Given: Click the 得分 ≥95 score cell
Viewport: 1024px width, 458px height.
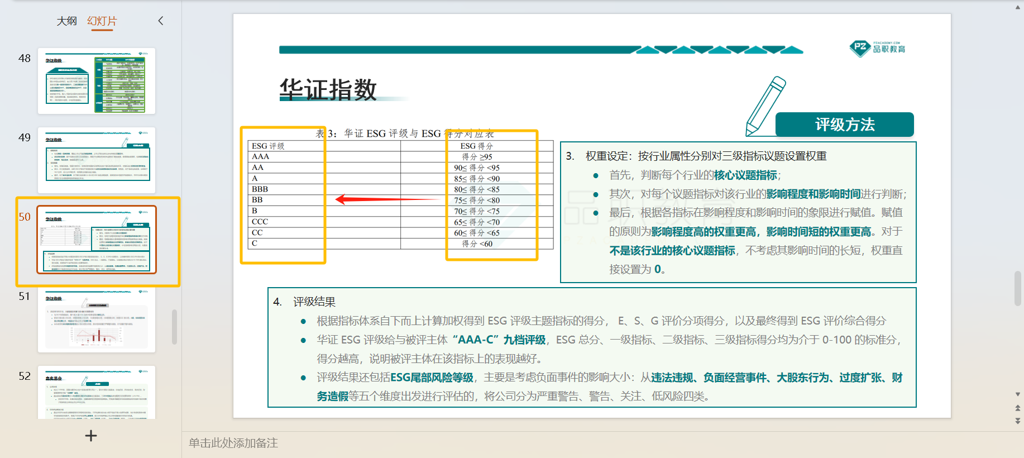Looking at the screenshot, I should [x=477, y=157].
